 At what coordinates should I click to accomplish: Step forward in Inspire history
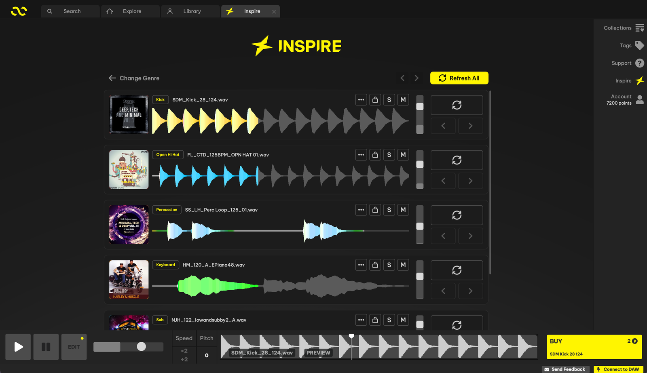tap(417, 78)
